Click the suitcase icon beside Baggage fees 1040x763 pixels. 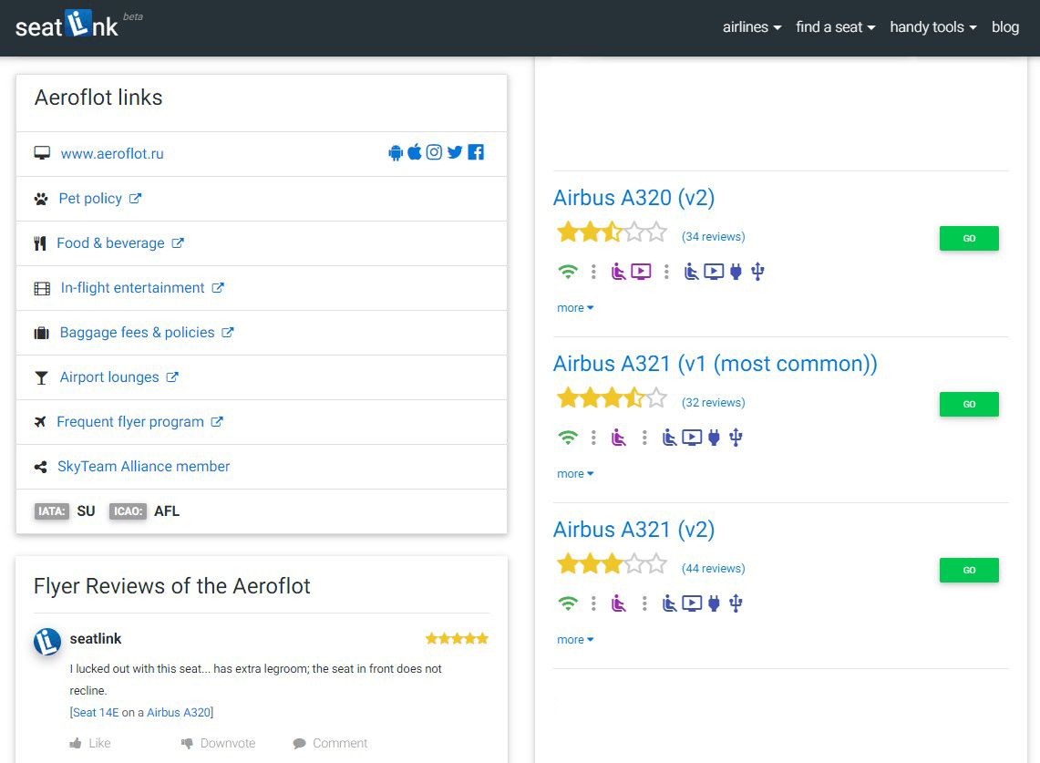[x=42, y=333]
